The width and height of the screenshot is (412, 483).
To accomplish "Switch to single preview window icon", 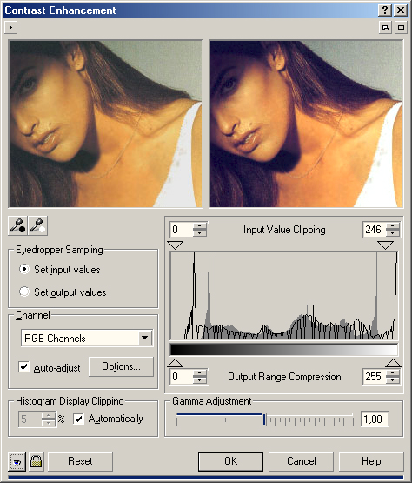I will [401, 28].
